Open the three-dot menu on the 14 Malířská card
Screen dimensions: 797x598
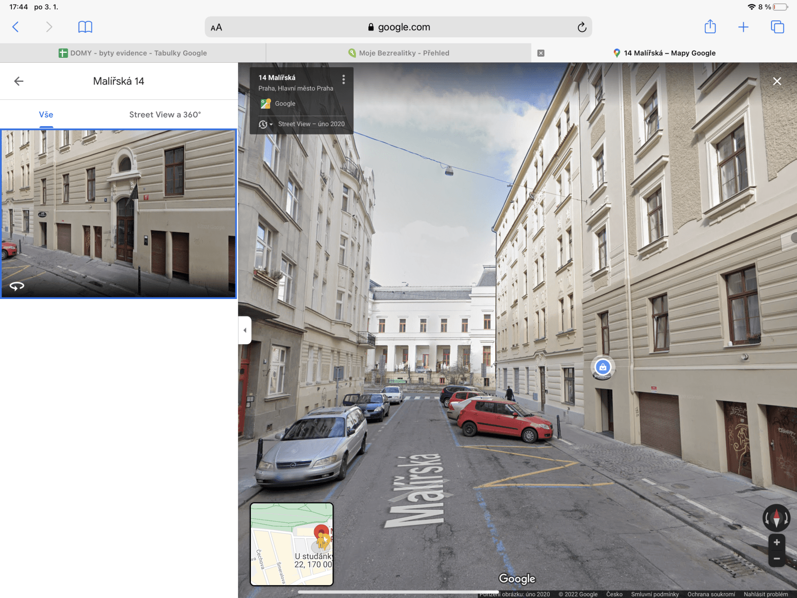pyautogui.click(x=343, y=78)
